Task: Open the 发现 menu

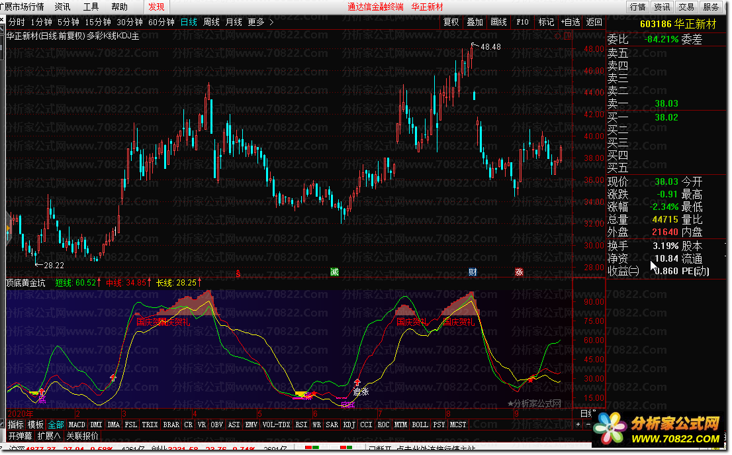Action: coord(156,7)
